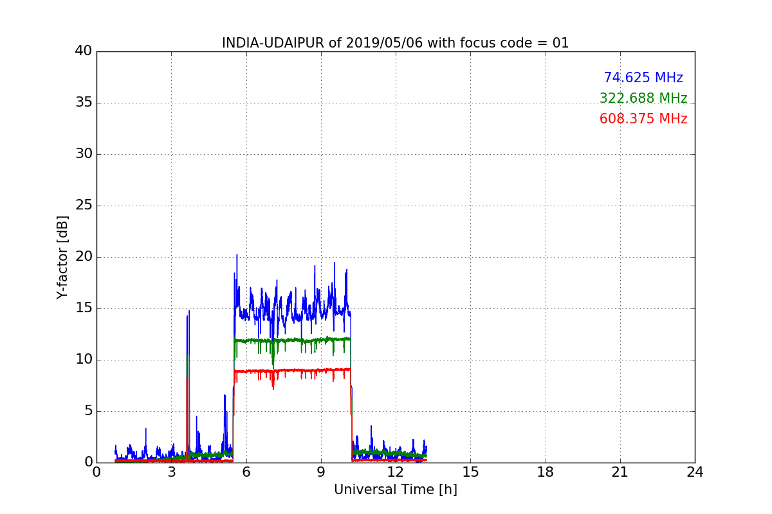Viewport: 772px width, 514px height.
Task: Click the Y-factor [dB] axis label
Action: 62,257
